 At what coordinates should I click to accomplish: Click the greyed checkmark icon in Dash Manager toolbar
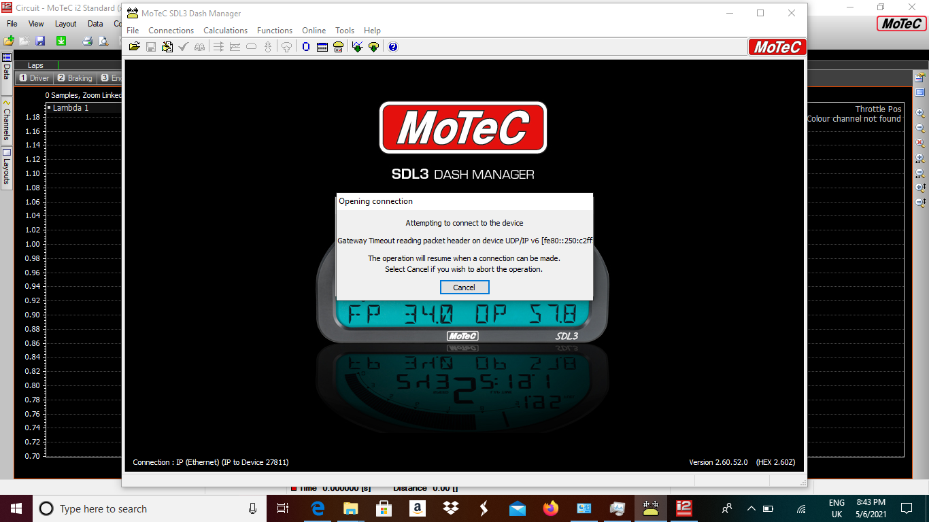click(x=184, y=47)
